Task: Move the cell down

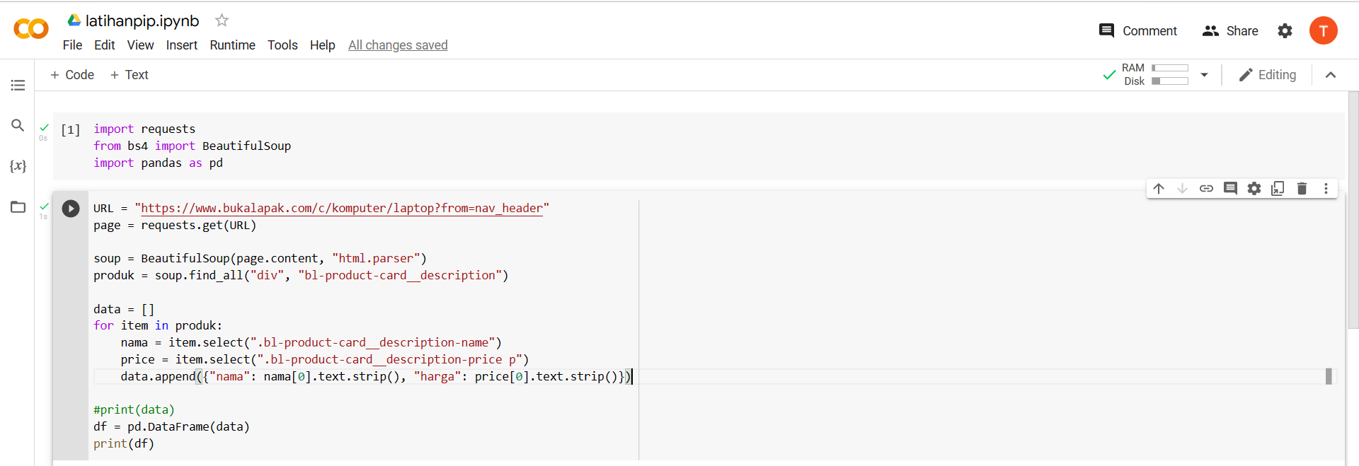Action: tap(1182, 189)
